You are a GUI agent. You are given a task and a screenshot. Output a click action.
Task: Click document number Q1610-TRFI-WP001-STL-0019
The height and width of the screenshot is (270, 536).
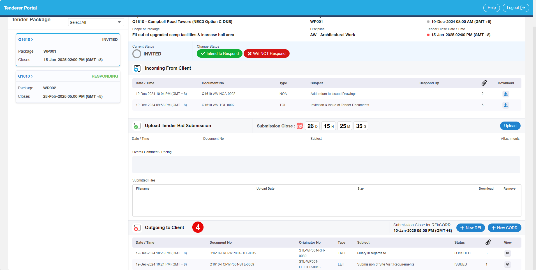coord(233,253)
